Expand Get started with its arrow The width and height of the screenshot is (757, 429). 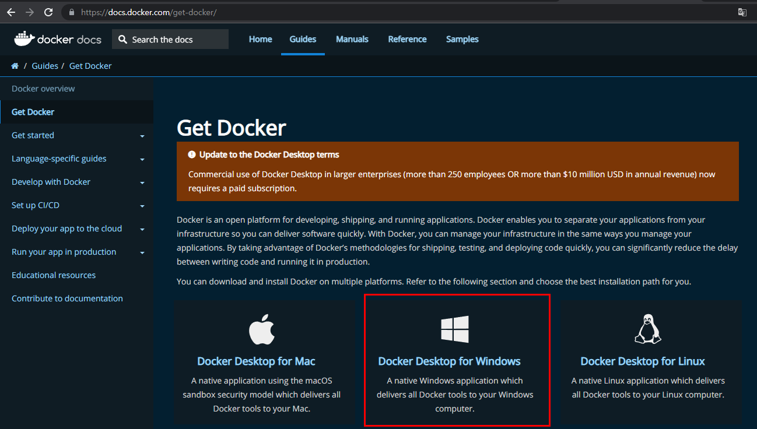click(x=142, y=136)
